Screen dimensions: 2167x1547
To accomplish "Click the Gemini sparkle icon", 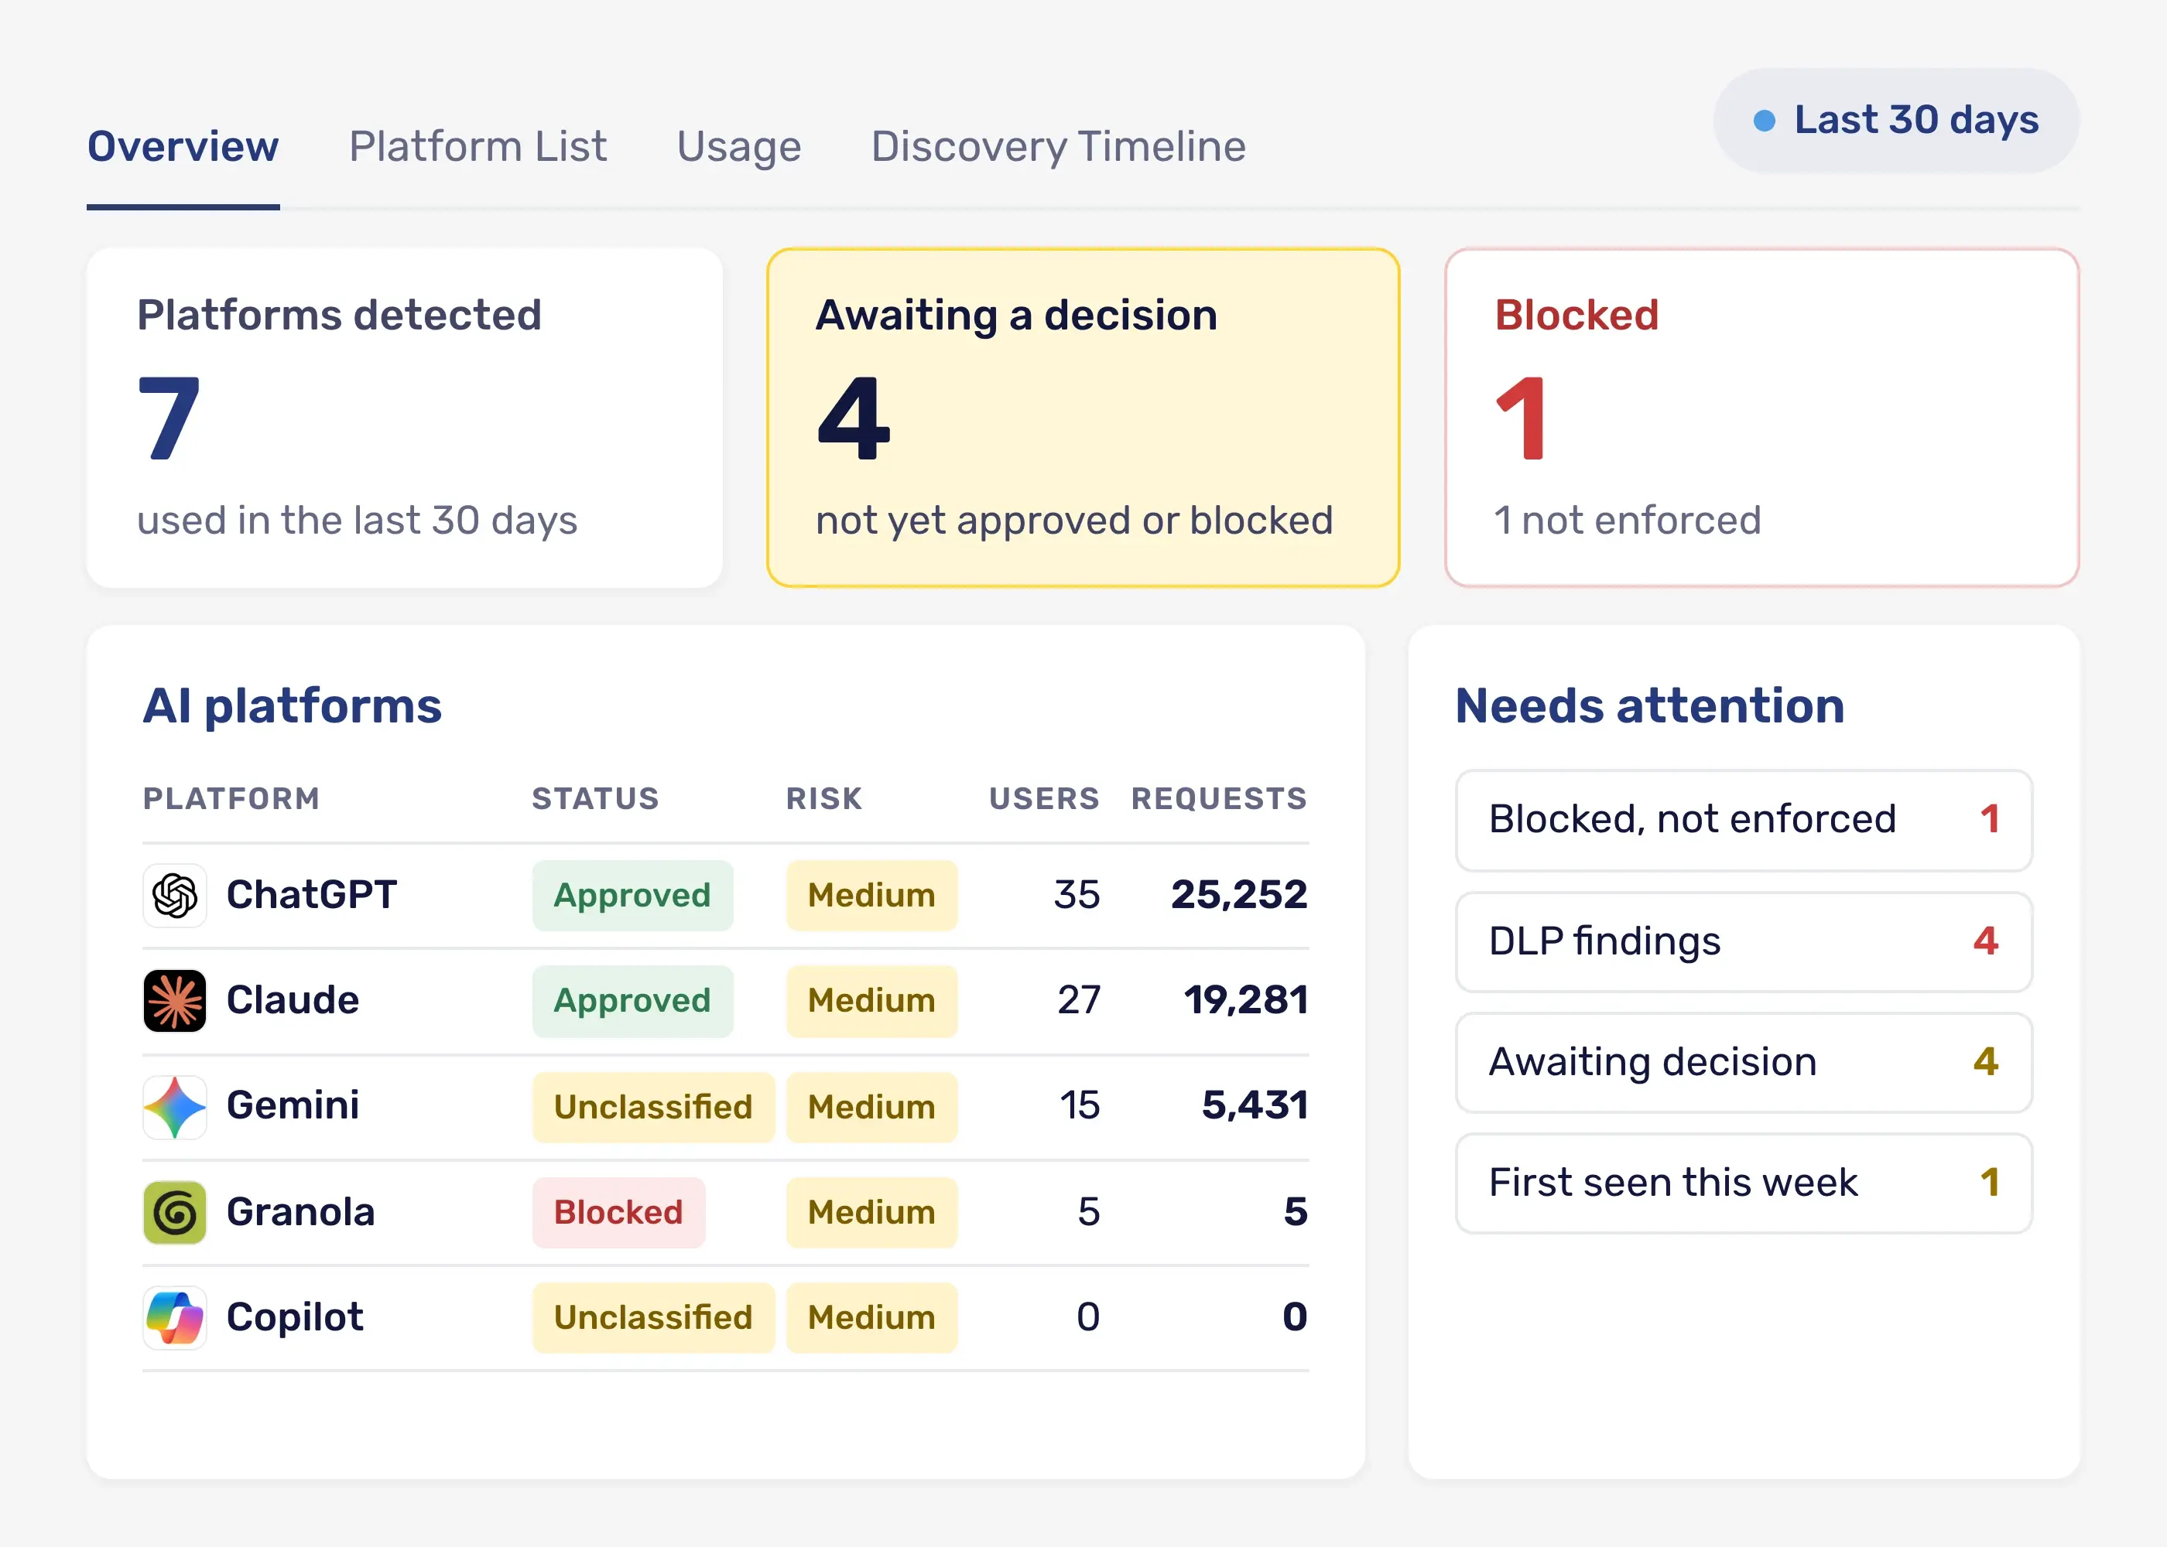I will click(x=174, y=1107).
